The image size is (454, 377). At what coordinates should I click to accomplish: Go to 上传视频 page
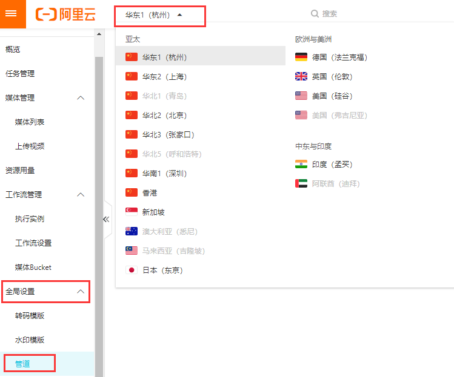point(30,146)
